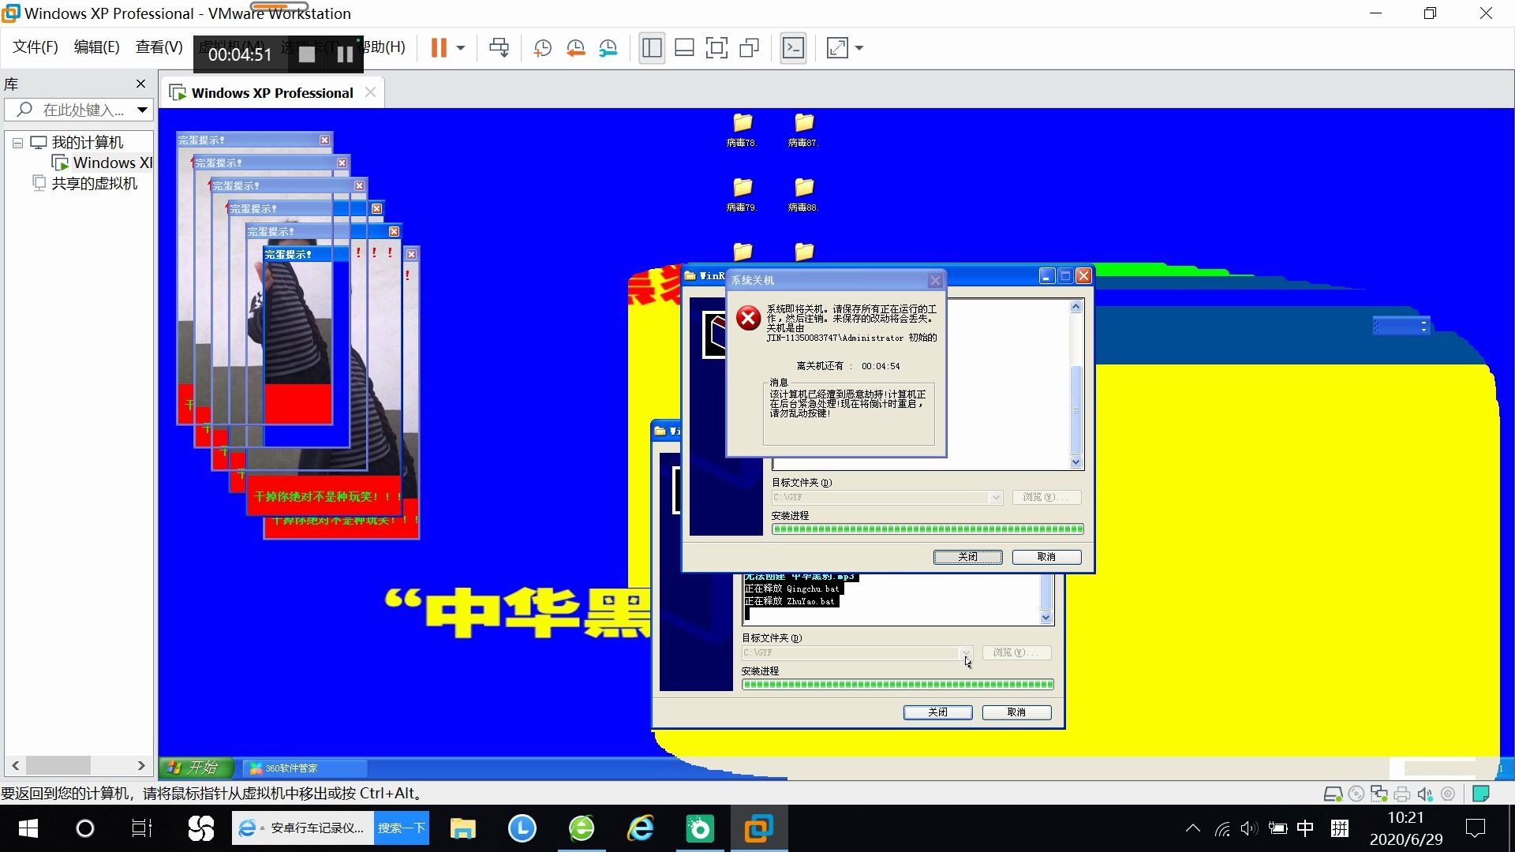Toggle the 中 input language indicator
Viewport: 1515px width, 852px height.
[1305, 828]
